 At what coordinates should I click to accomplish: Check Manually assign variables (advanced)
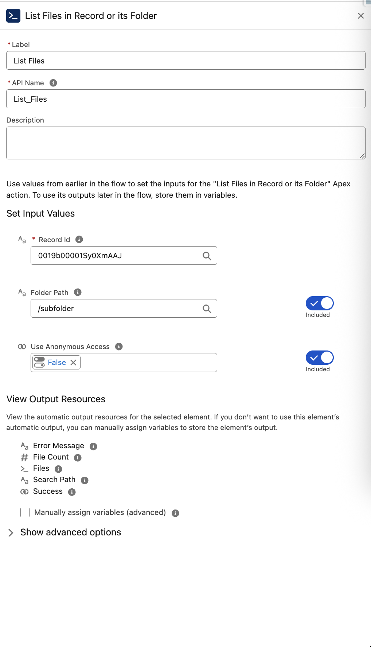tap(25, 512)
